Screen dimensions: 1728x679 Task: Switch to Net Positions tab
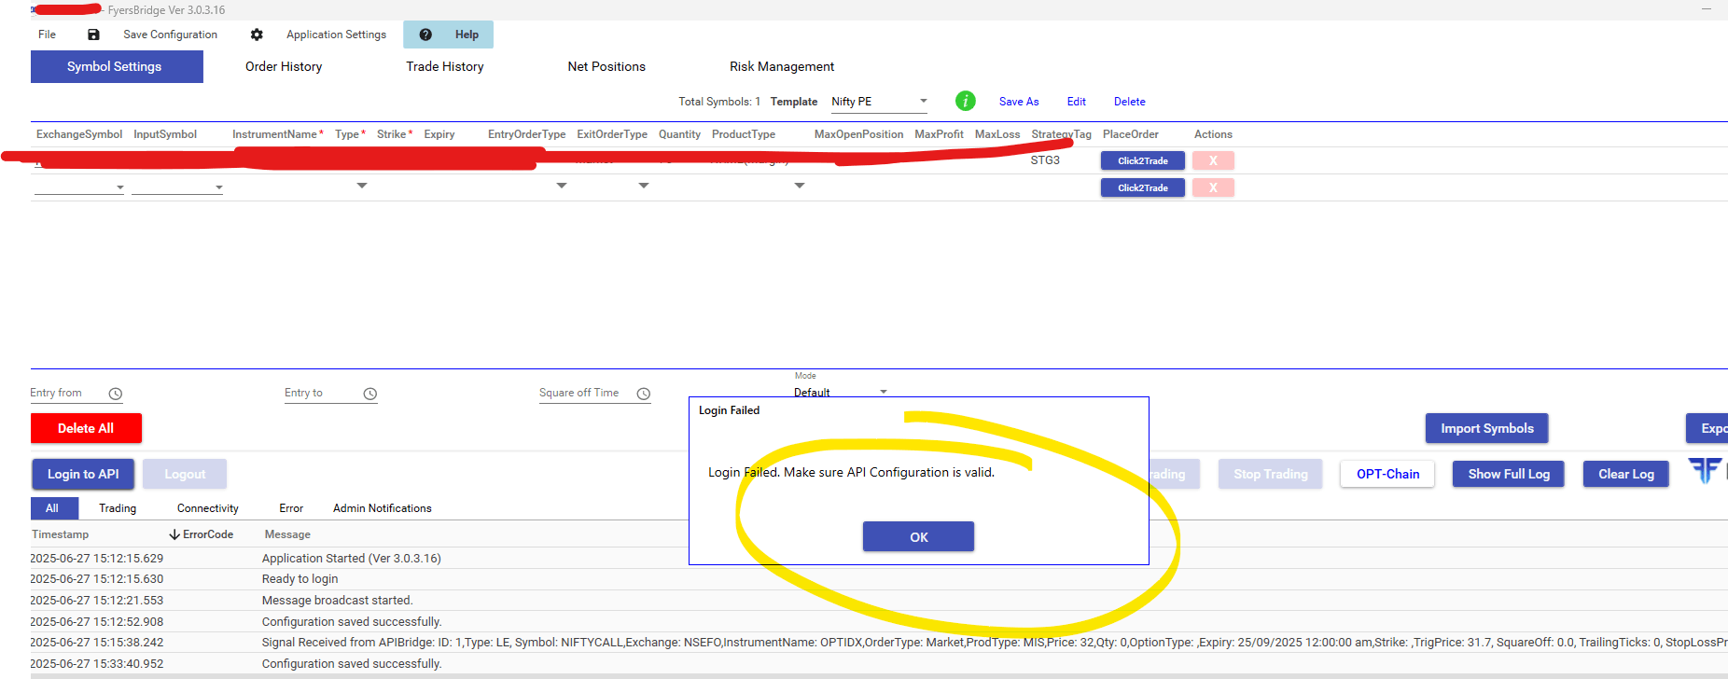(606, 66)
